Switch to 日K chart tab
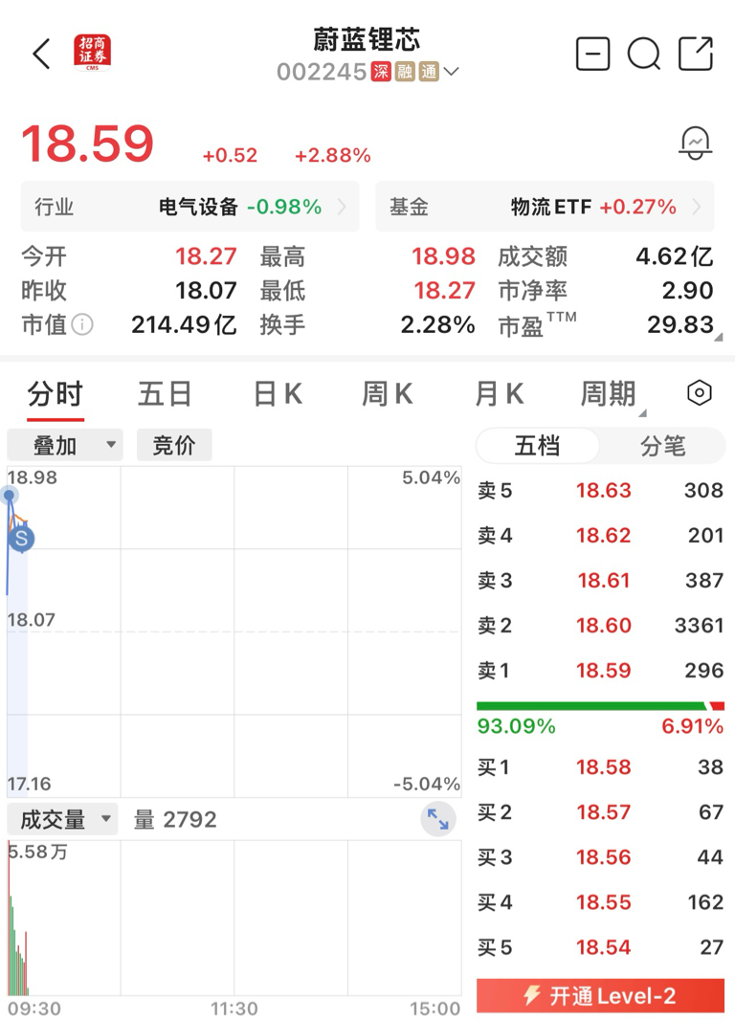The image size is (735, 1020). (x=278, y=394)
